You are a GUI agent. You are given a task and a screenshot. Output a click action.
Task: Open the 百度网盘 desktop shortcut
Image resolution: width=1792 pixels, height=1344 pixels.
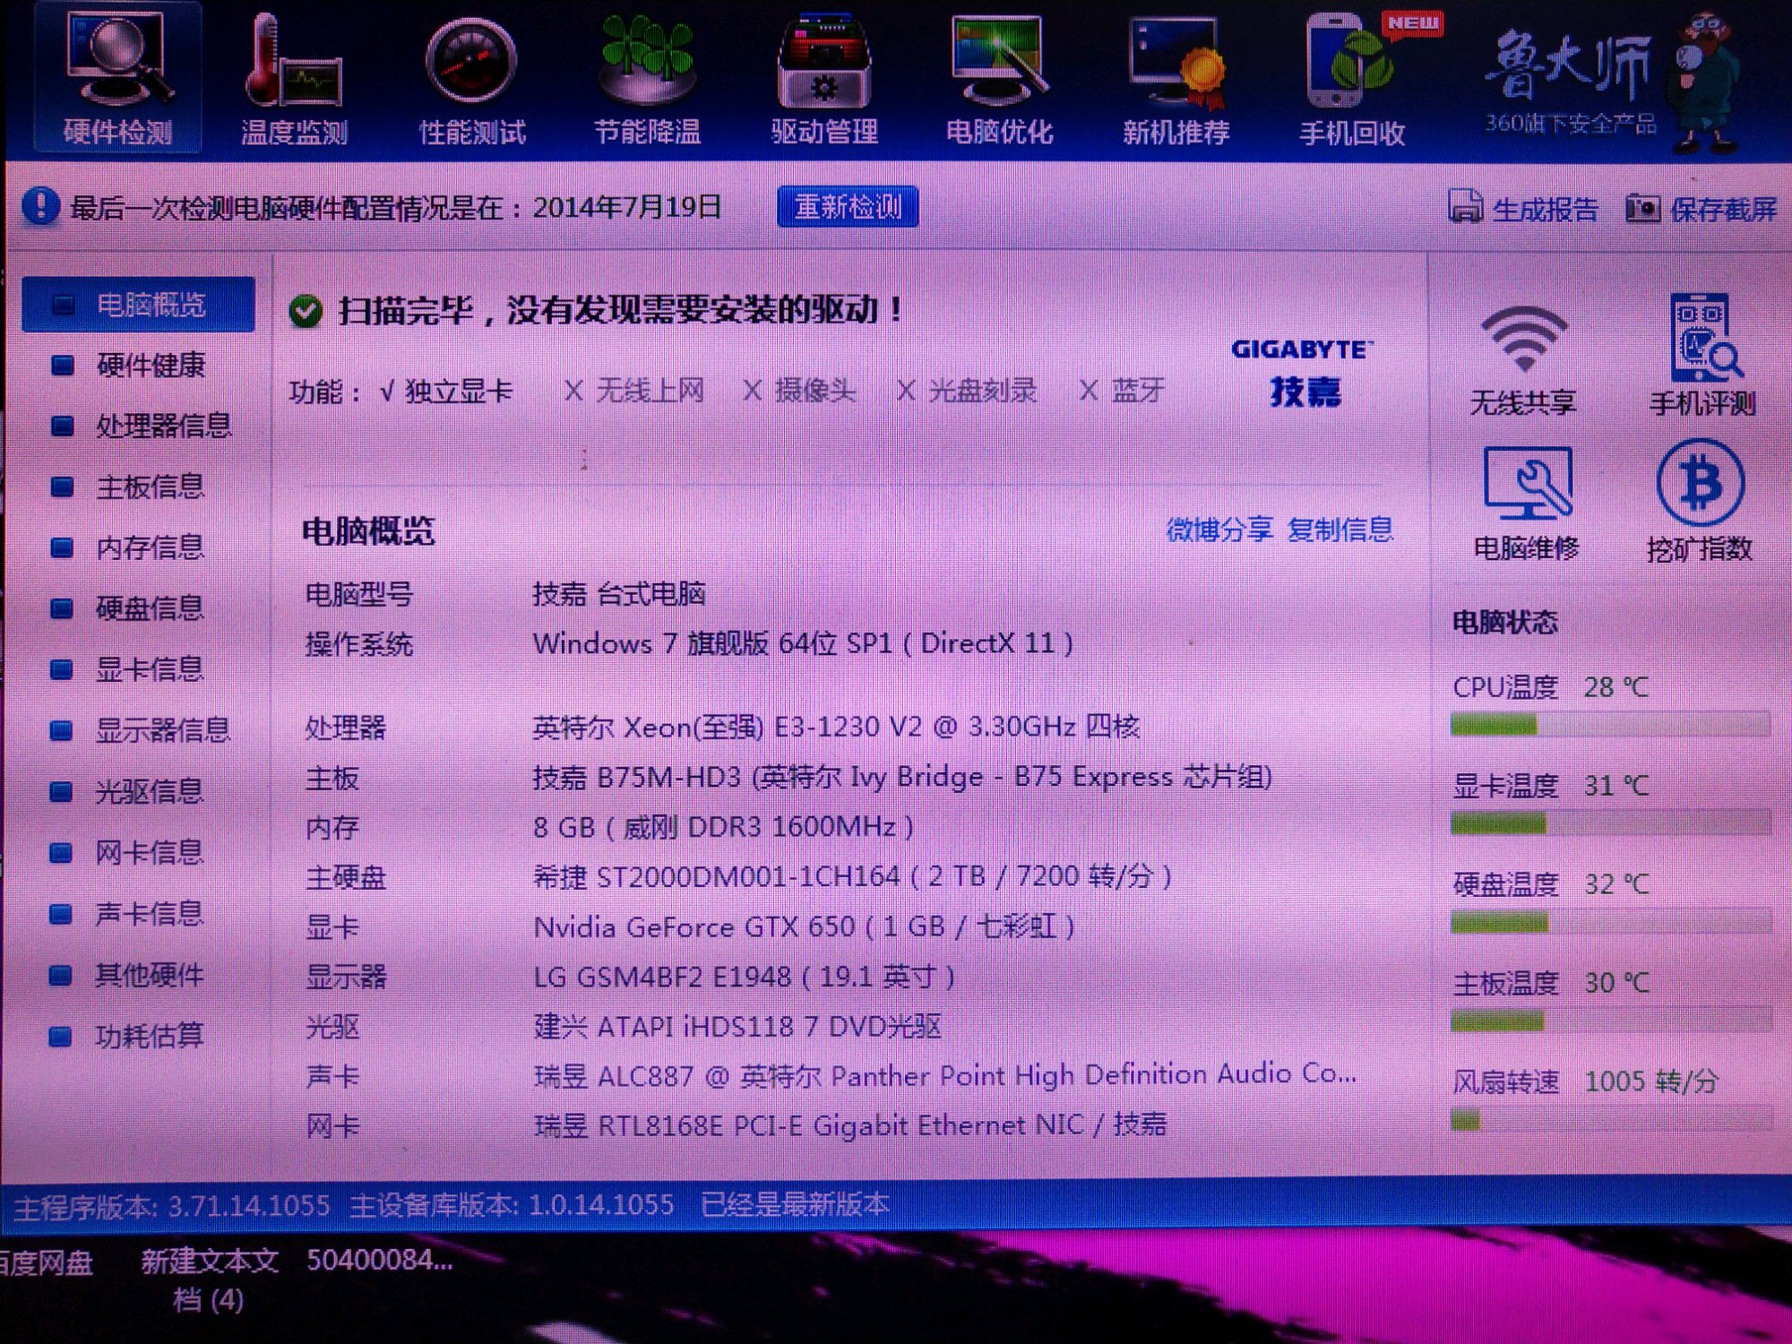coord(46,1263)
